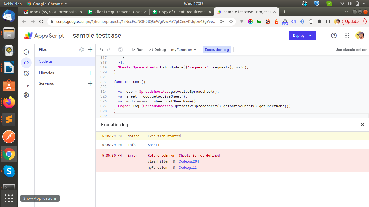369x207 pixels.
Task: Open the Google account avatar
Action: [360, 36]
